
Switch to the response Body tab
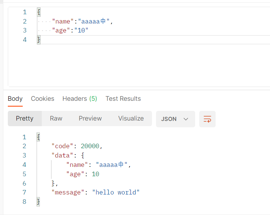click(x=15, y=99)
